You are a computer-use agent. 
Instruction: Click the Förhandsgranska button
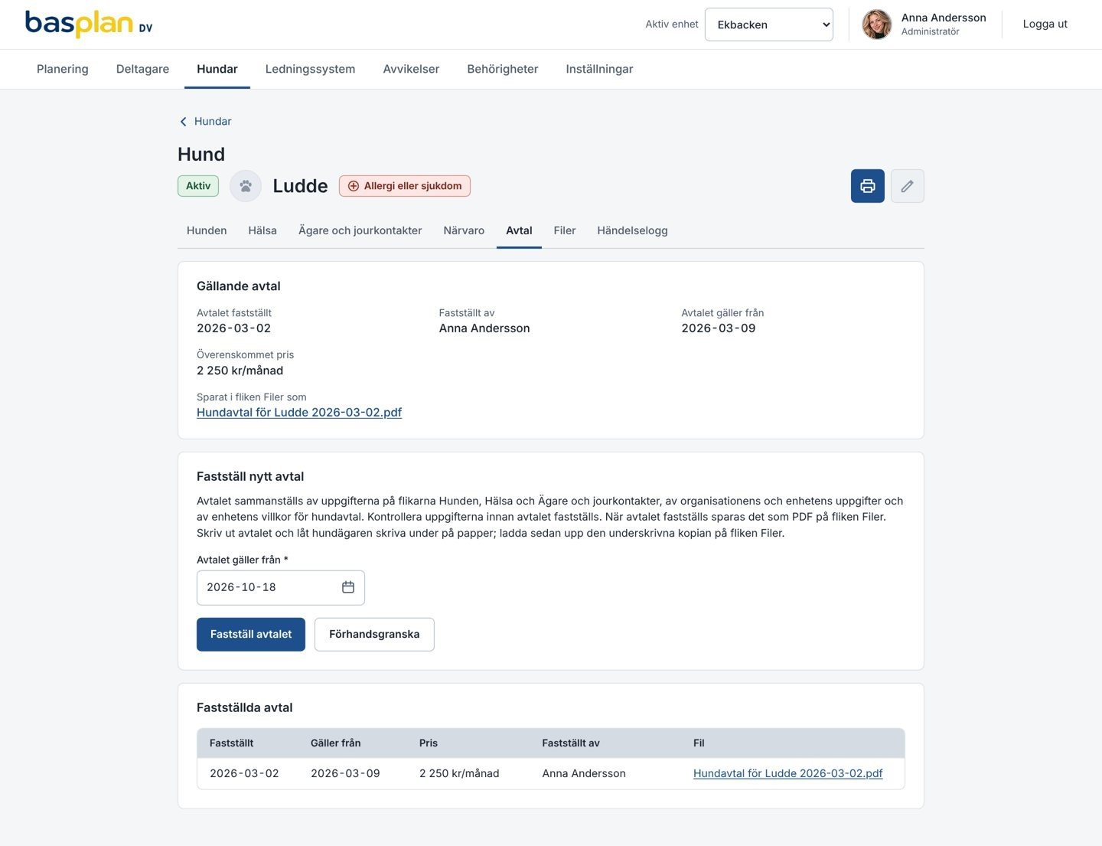tap(374, 635)
